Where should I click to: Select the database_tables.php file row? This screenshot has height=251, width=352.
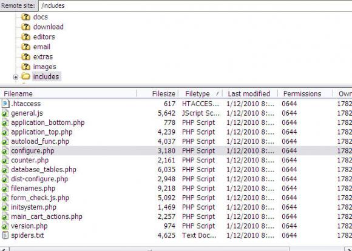pos(176,170)
